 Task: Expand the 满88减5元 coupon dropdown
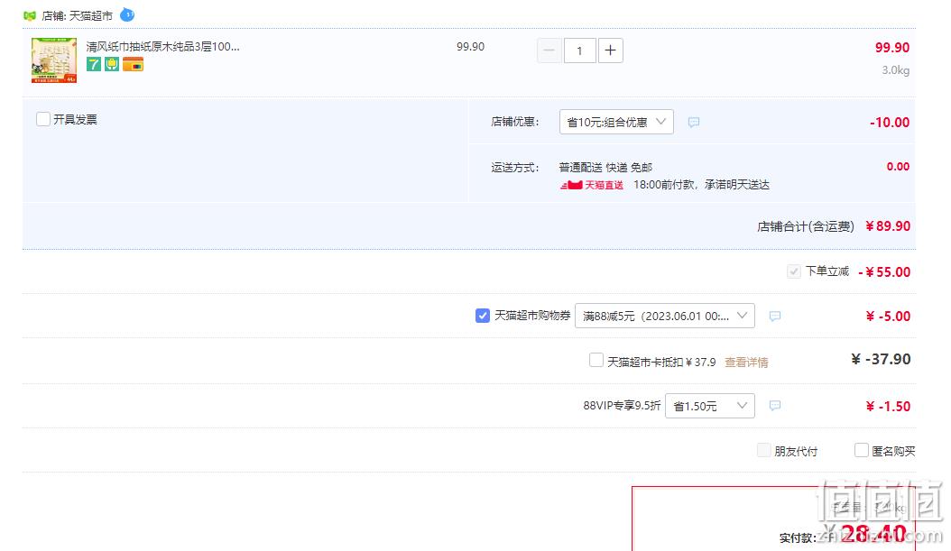[665, 316]
